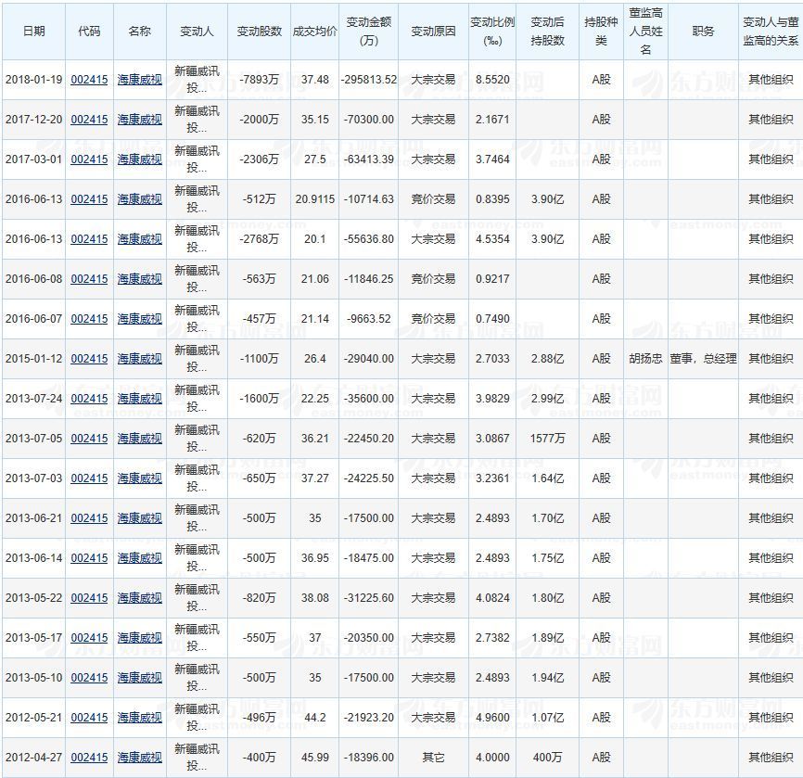
Task: Click the 日期 column header
Action: (33, 31)
